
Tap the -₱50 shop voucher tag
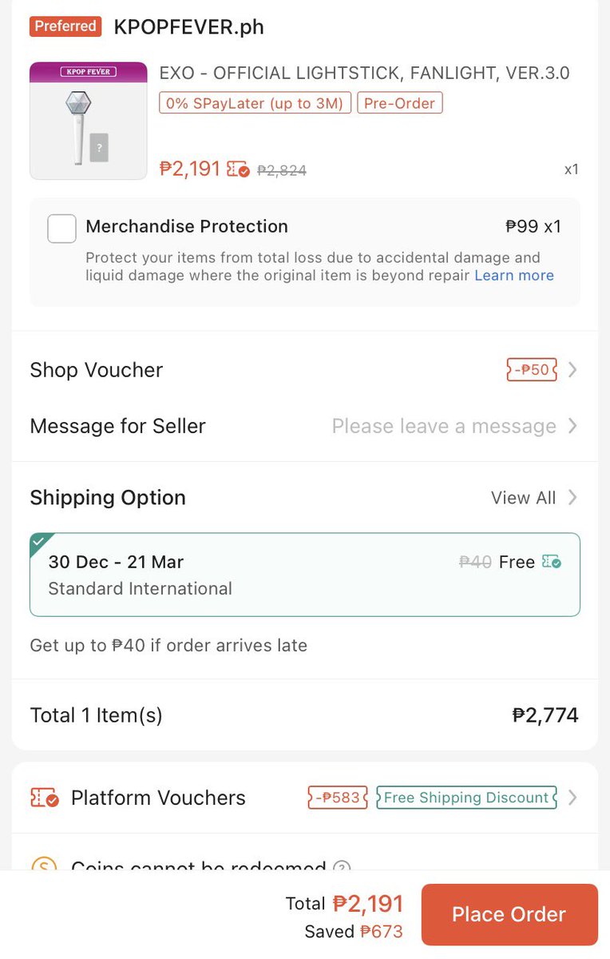click(532, 370)
